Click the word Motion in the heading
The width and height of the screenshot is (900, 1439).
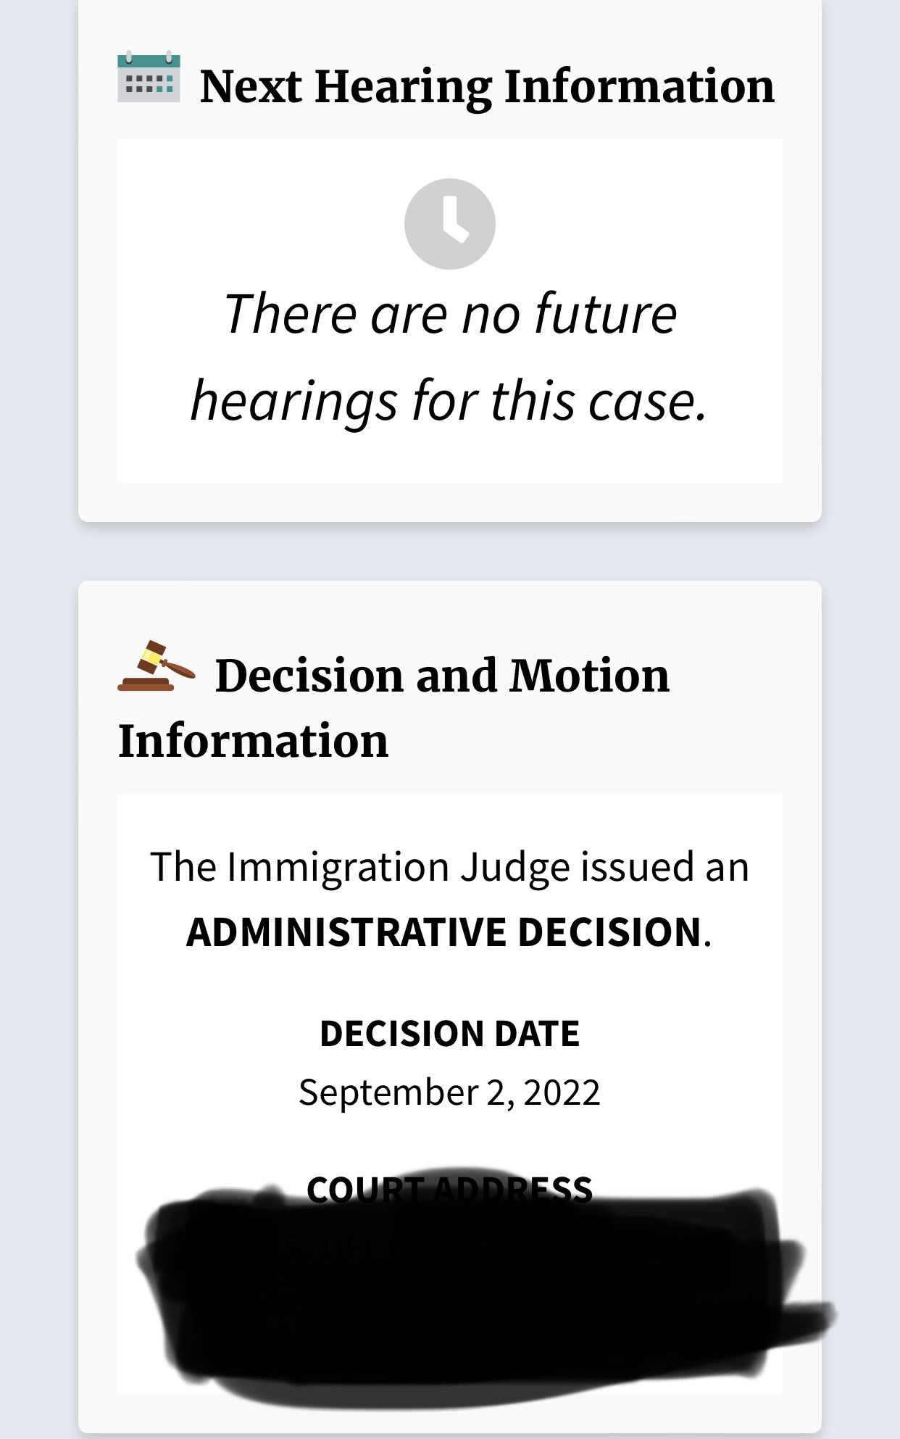[589, 676]
